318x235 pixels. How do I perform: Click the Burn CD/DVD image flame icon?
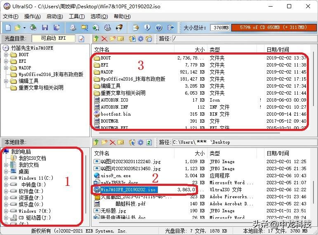coord(119,27)
